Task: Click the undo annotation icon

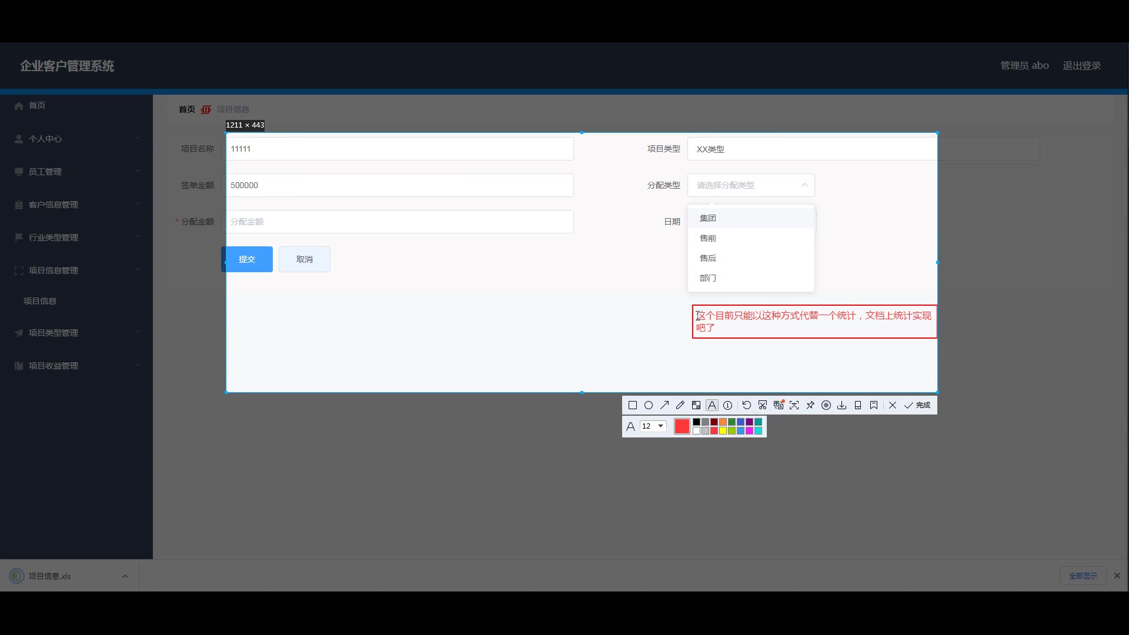Action: [747, 405]
